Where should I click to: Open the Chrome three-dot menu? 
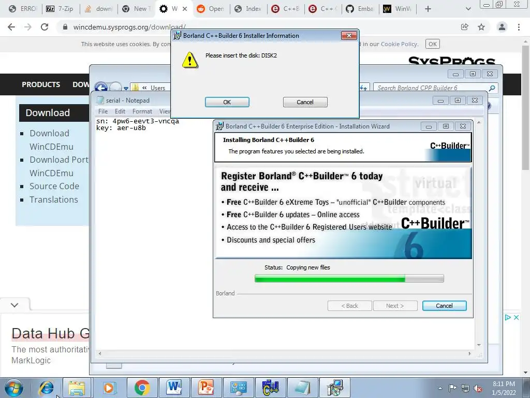(519, 27)
